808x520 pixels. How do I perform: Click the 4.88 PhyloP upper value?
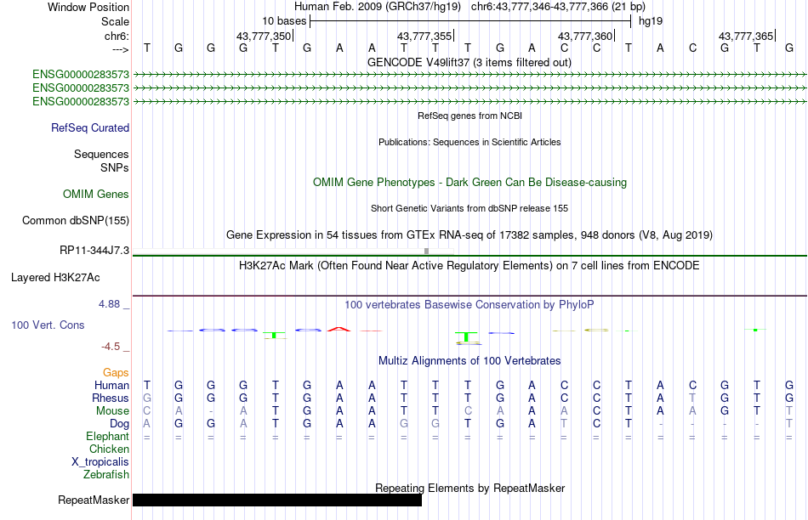coord(109,304)
